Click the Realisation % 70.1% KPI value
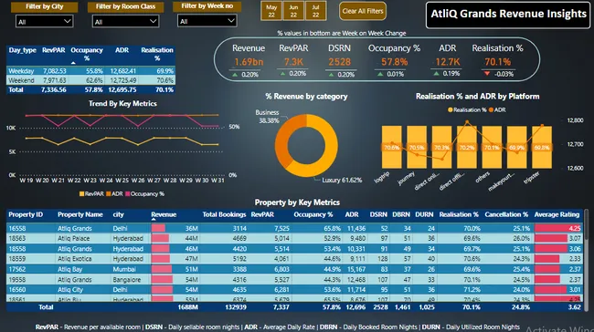Image resolution: width=594 pixels, height=332 pixels. pyautogui.click(x=497, y=62)
